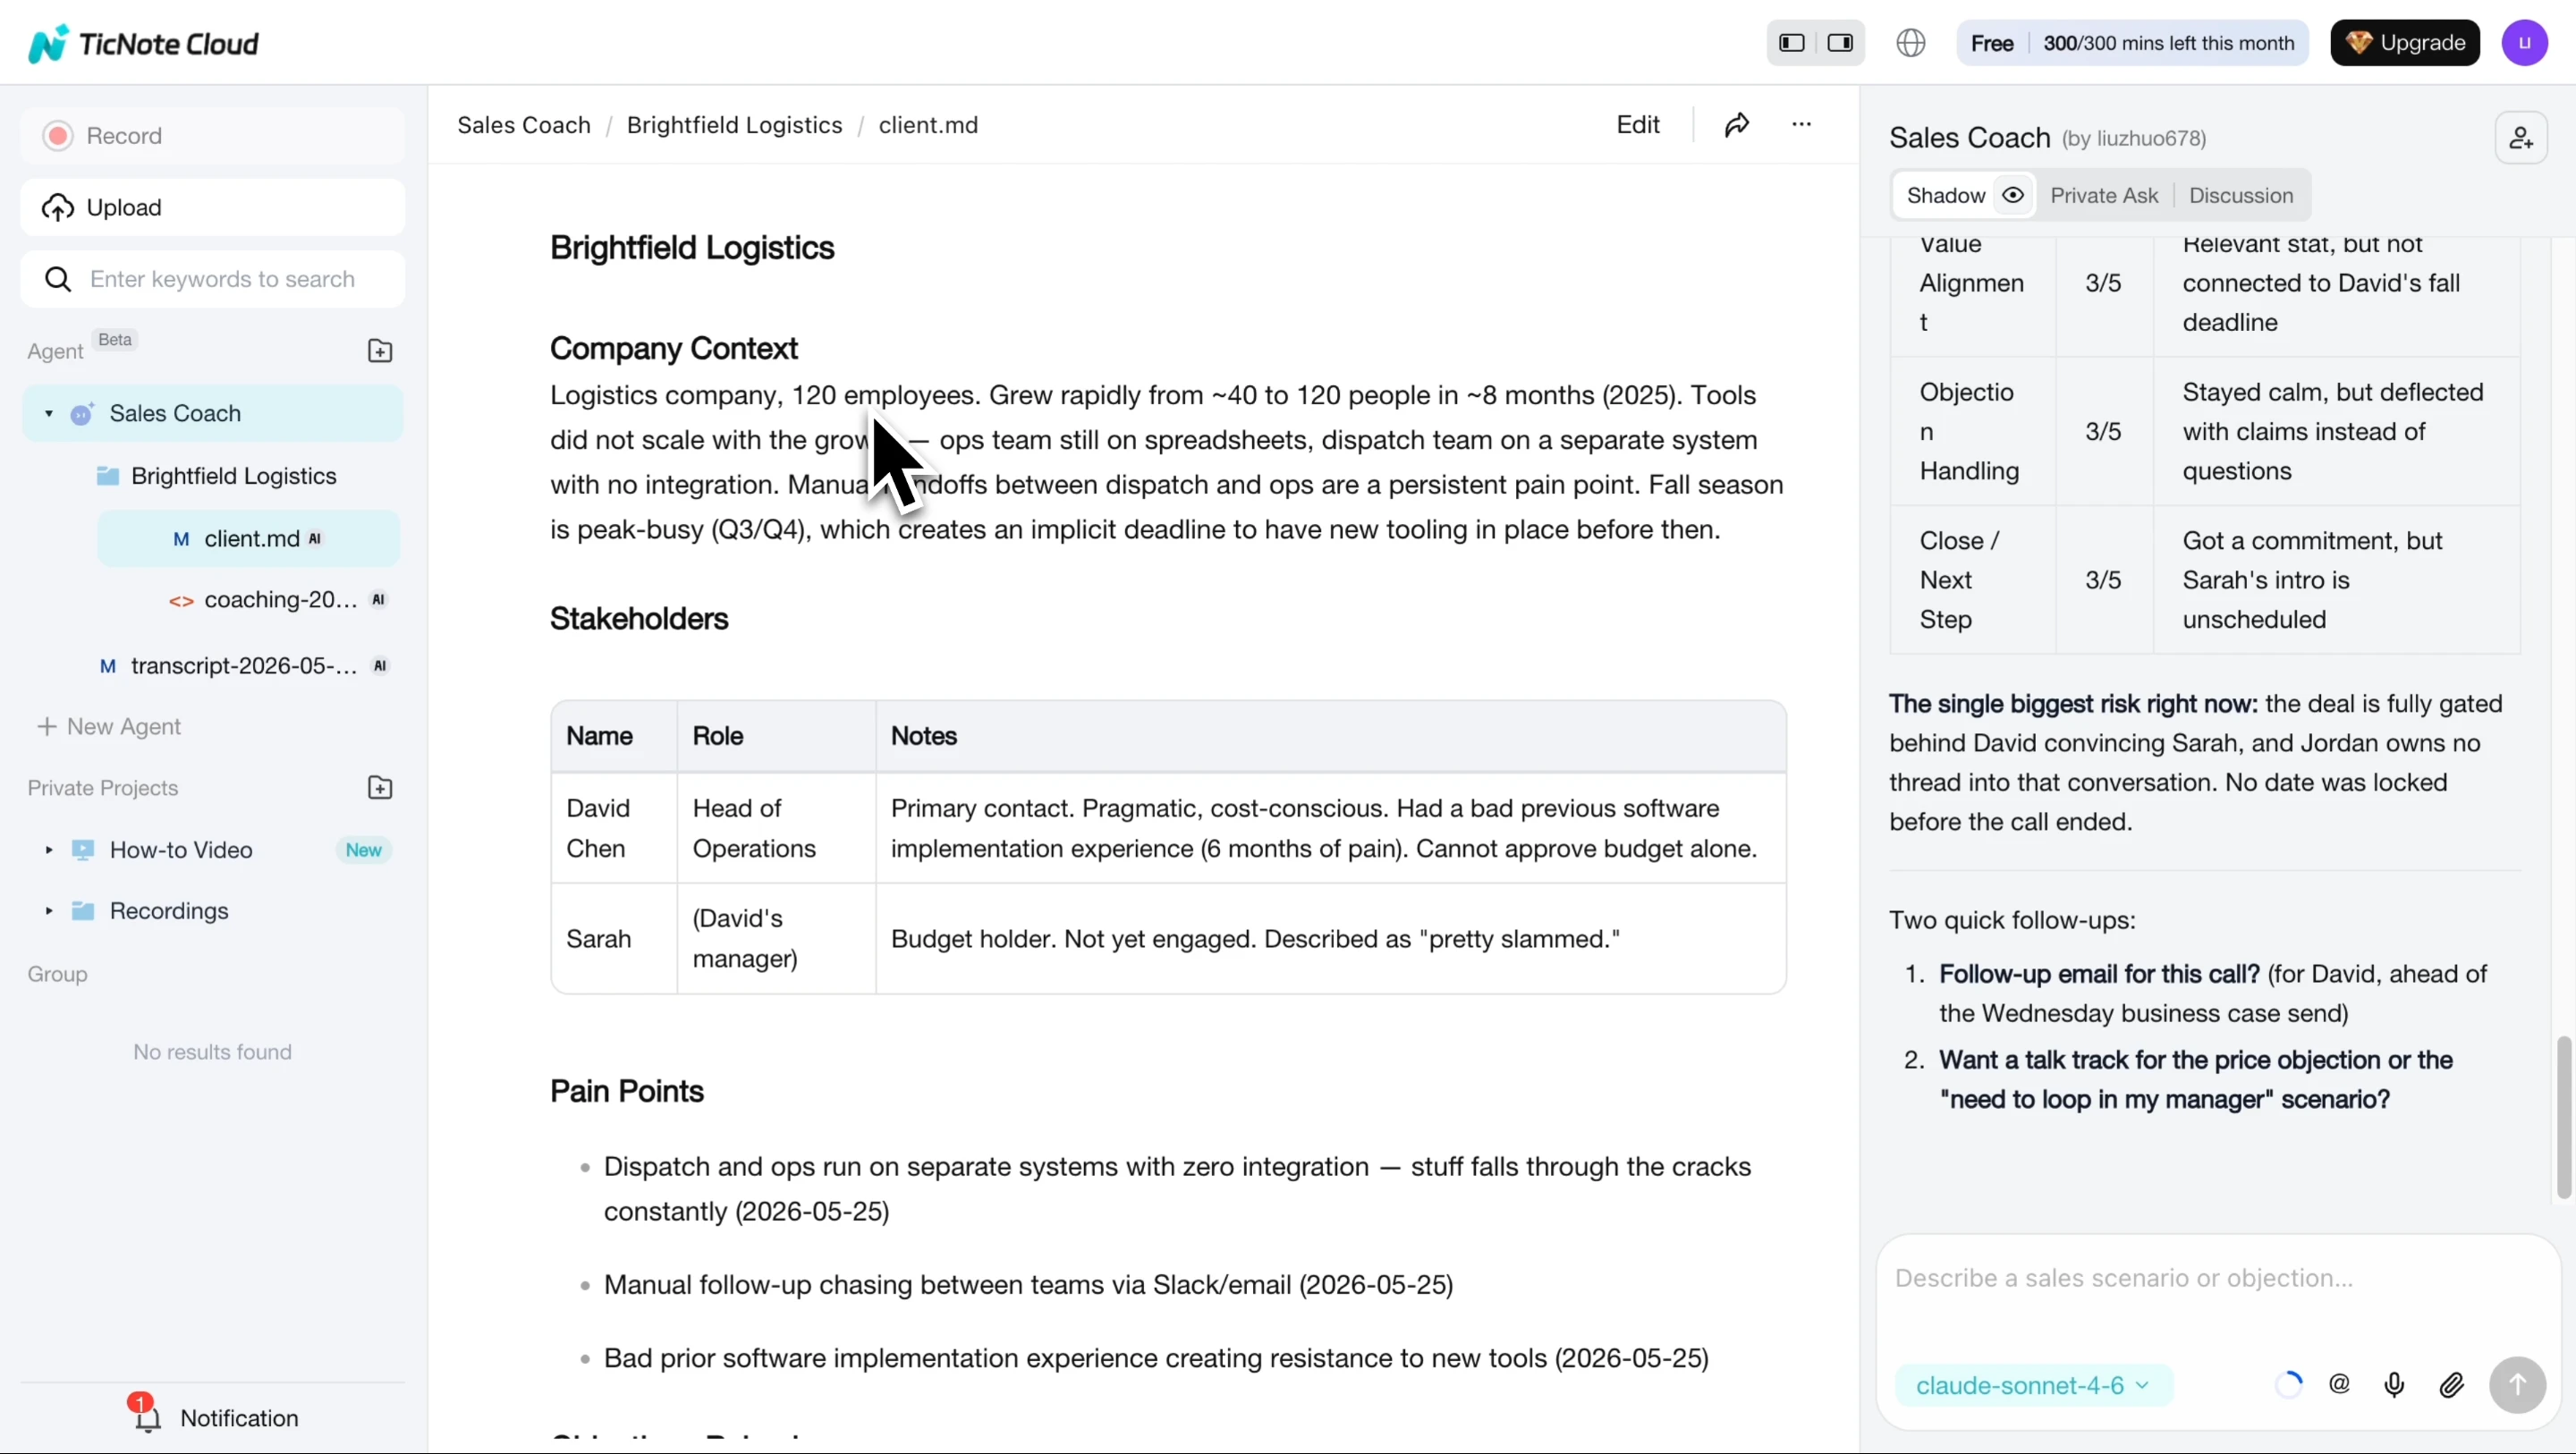The image size is (2576, 1454).
Task: Open the transcript-2026-05 file
Action: click(x=244, y=666)
